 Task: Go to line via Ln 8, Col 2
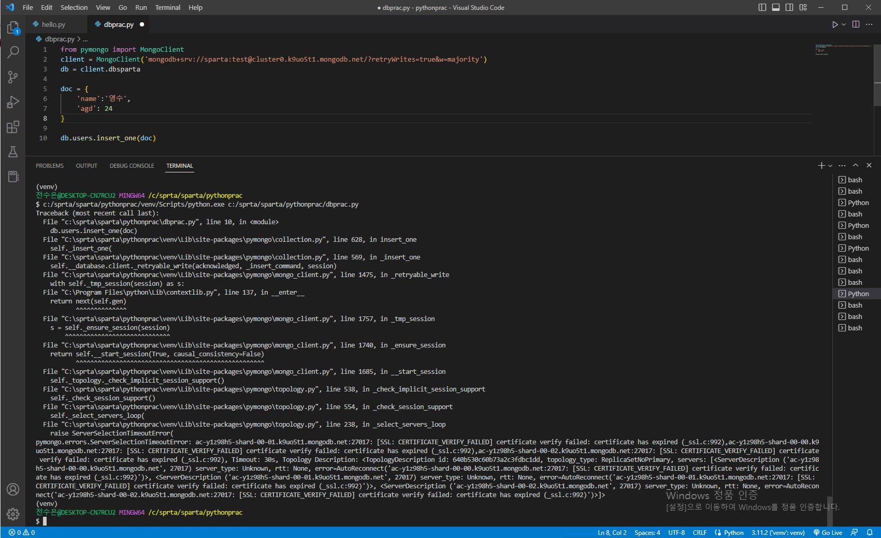[x=612, y=532]
